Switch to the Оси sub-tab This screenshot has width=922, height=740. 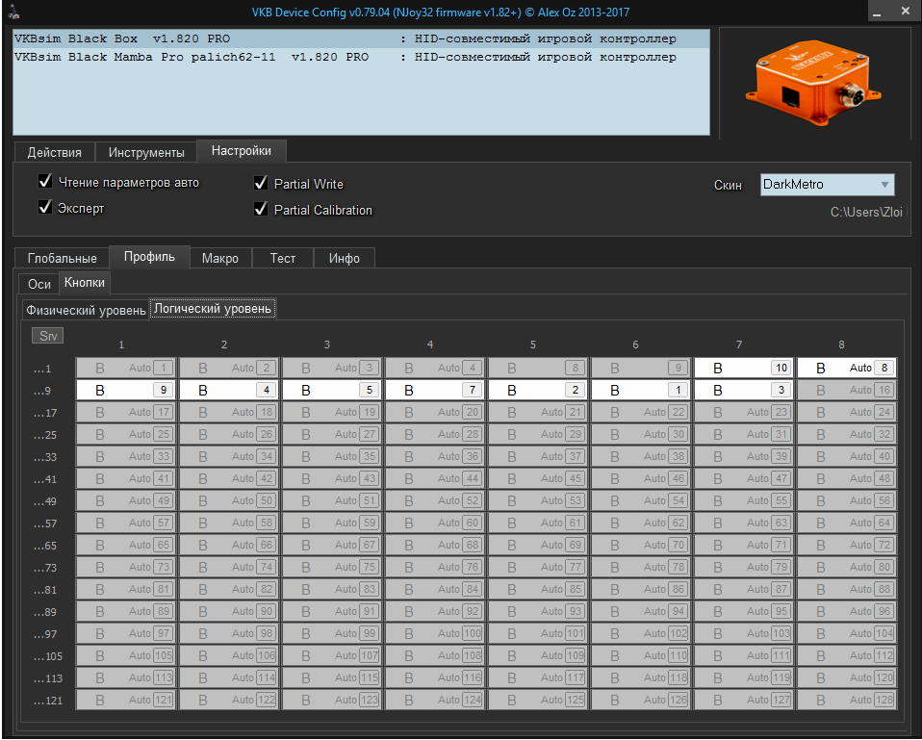39,284
